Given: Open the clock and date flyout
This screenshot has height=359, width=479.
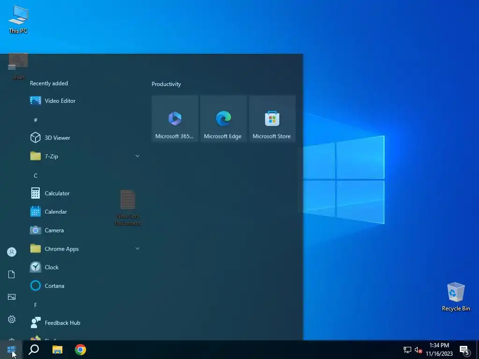Looking at the screenshot, I should tap(439, 350).
